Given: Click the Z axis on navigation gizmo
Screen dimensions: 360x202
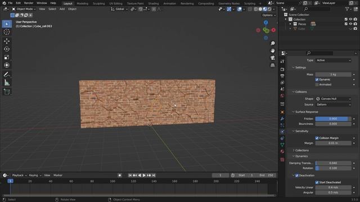Looking at the screenshot, I should coord(266,22).
